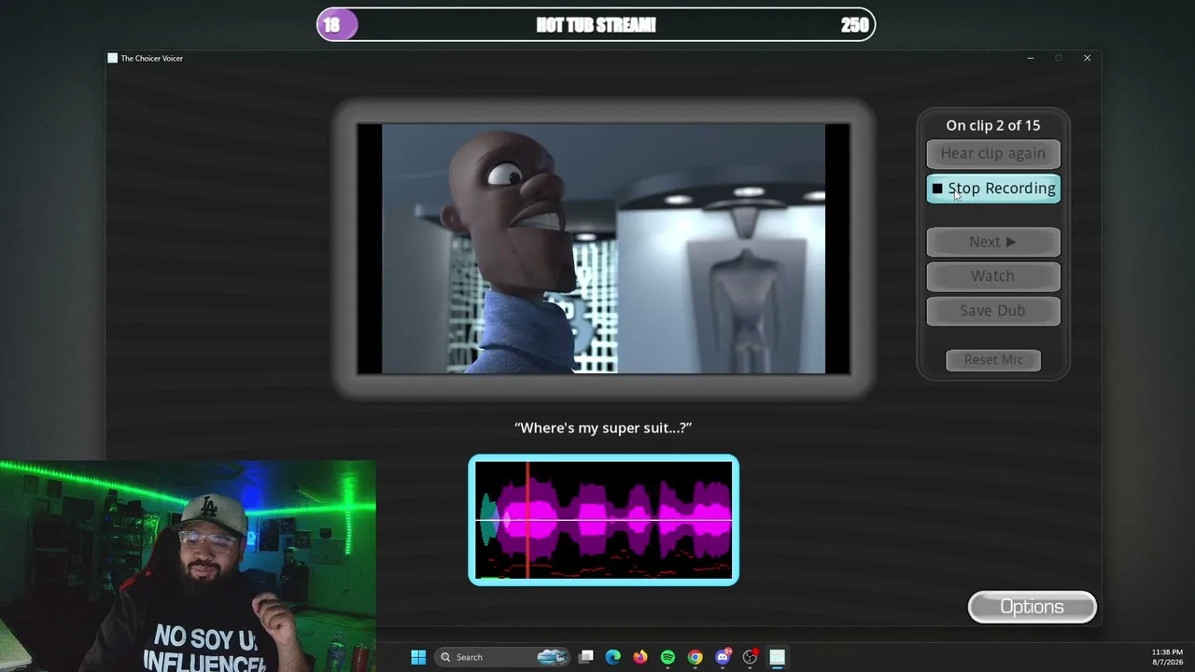Click the HOT TUB STREAM! progress bar

click(x=596, y=25)
